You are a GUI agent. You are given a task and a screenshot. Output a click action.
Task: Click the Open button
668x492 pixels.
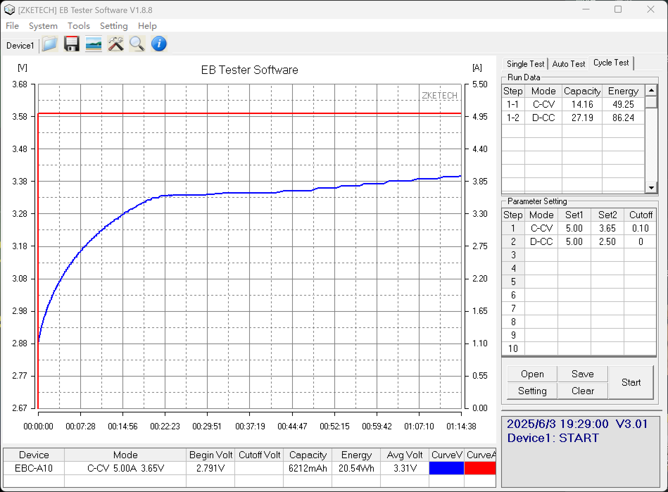point(532,374)
